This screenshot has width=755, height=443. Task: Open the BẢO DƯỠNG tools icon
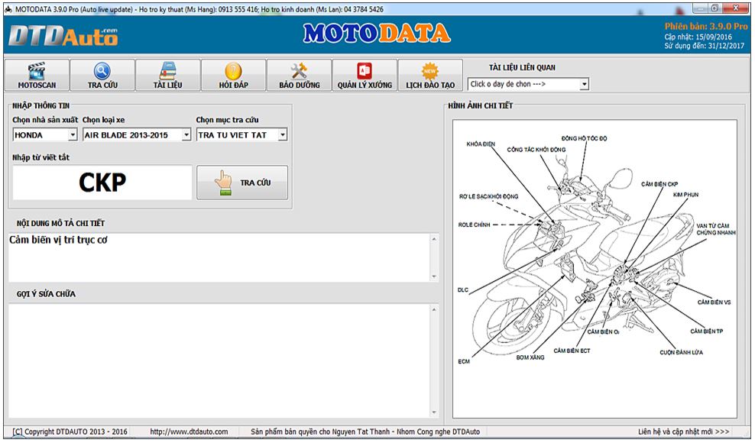tap(299, 71)
